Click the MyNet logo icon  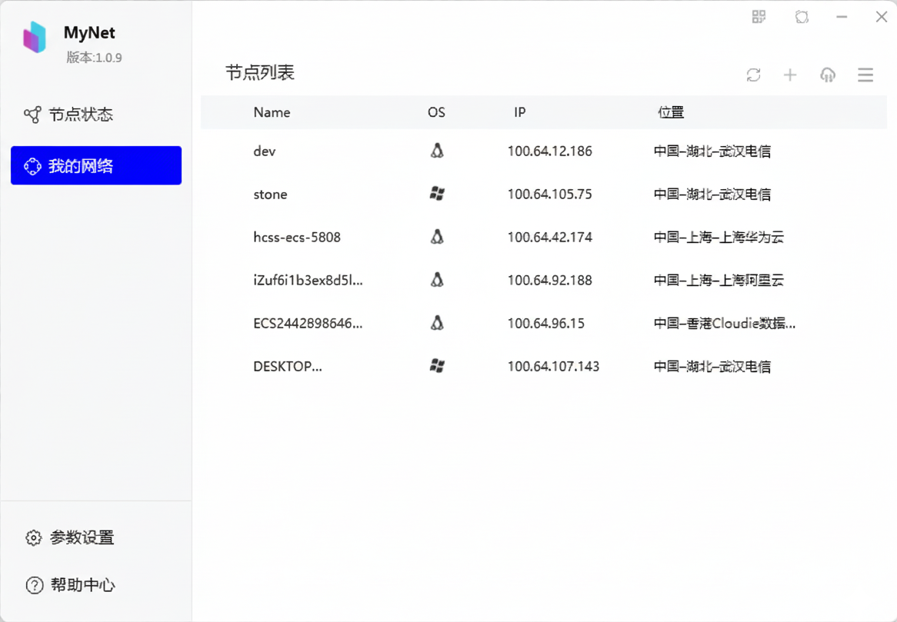pyautogui.click(x=35, y=37)
